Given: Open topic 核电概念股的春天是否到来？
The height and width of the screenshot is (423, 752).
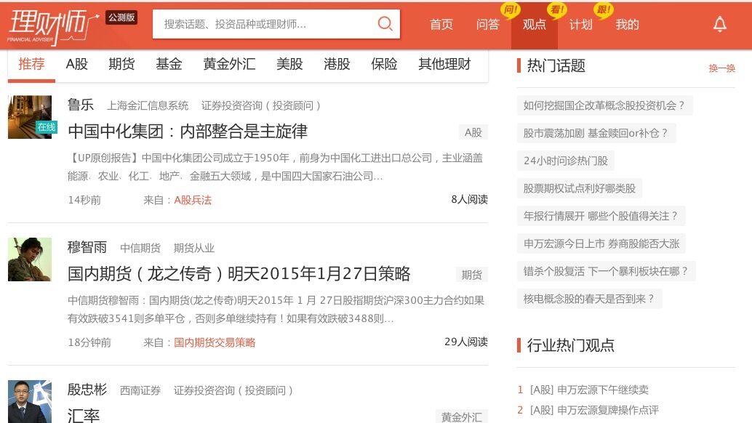Looking at the screenshot, I should (589, 299).
